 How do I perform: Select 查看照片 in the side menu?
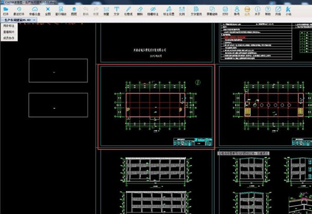coord(9,31)
